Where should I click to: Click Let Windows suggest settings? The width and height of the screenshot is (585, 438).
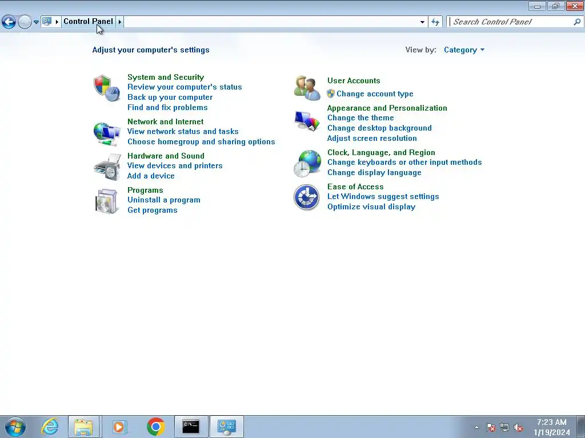[x=383, y=196]
